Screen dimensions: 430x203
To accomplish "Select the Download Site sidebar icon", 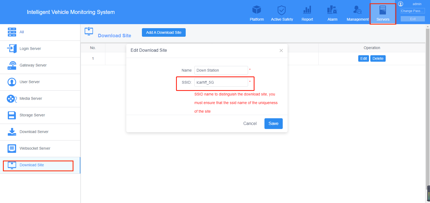I will pyautogui.click(x=12, y=165).
